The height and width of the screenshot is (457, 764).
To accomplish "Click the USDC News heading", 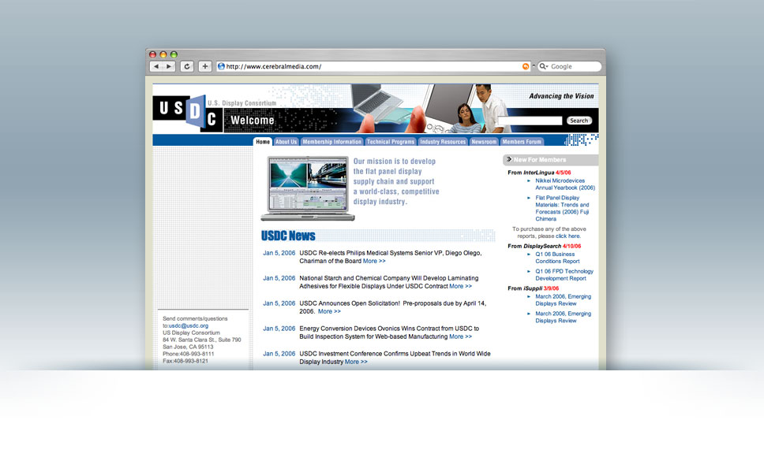I will (288, 236).
